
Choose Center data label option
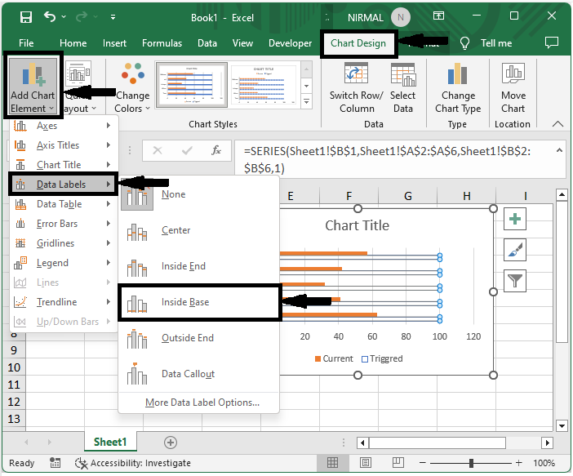(x=199, y=230)
